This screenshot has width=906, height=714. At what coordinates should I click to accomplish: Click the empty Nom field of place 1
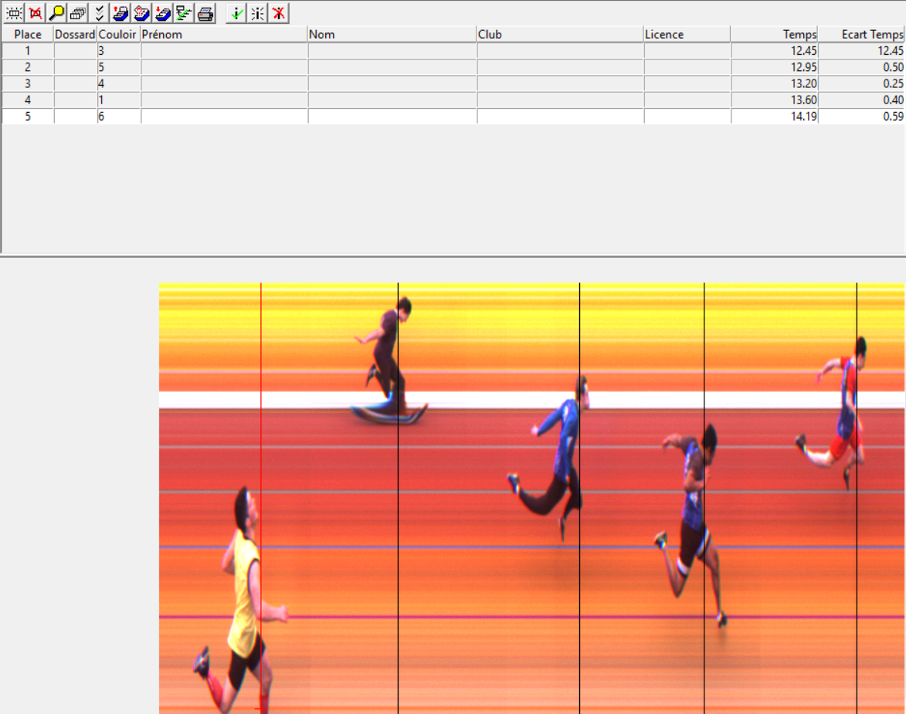tap(392, 51)
